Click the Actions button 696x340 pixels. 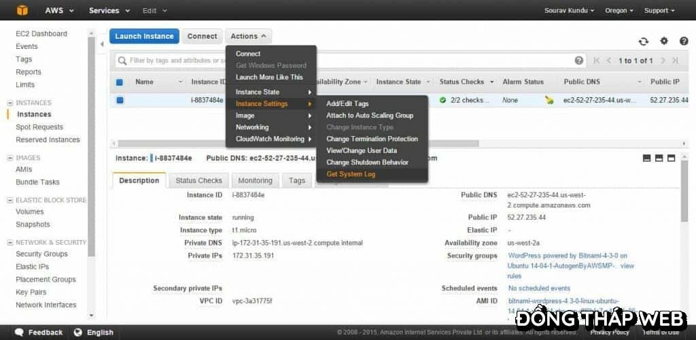[x=249, y=37]
